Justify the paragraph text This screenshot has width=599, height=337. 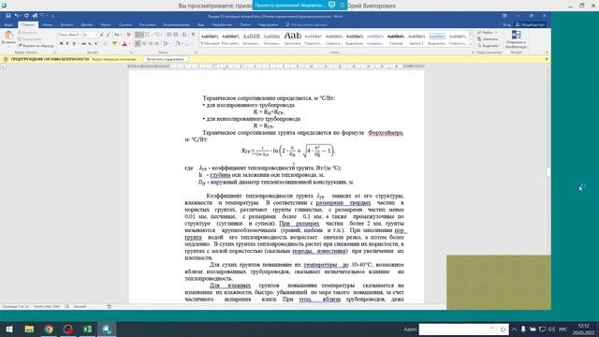156,44
